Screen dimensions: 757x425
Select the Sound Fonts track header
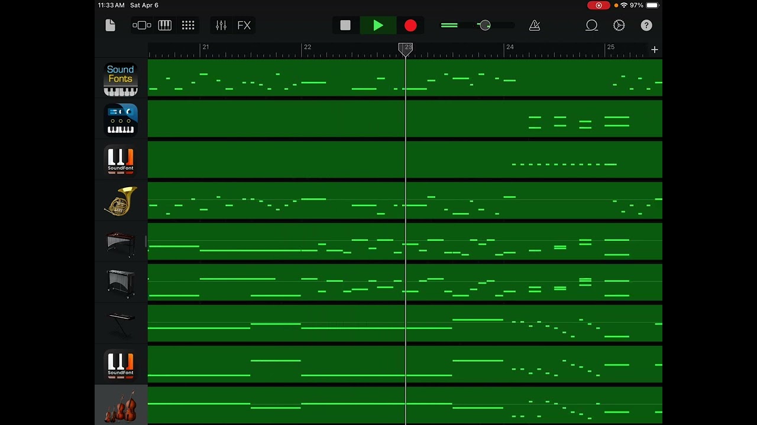[121, 80]
